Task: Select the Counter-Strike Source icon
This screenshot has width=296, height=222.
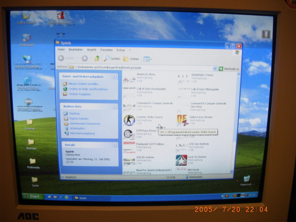Action: [x=129, y=120]
